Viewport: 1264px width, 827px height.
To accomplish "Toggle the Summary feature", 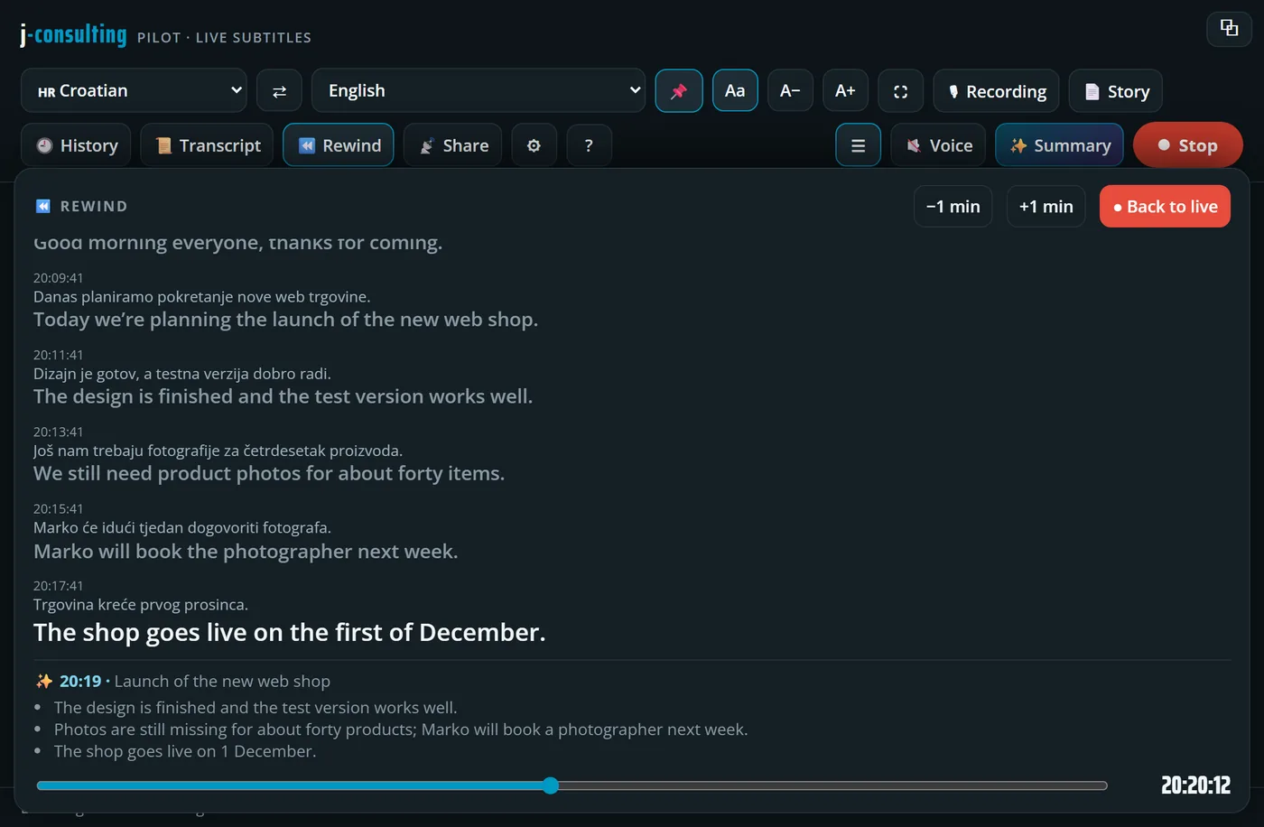I will (1059, 145).
